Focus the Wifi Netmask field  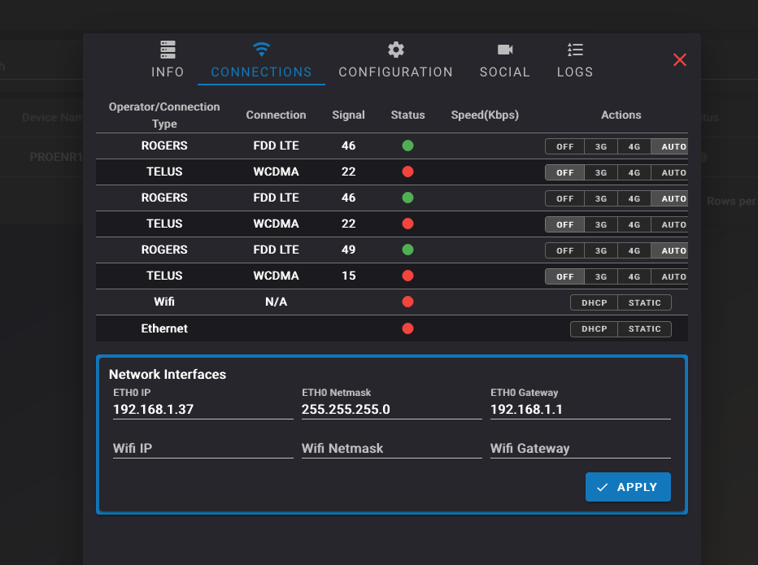point(391,448)
